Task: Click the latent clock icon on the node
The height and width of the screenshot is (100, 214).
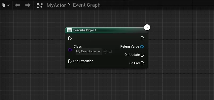Action: tap(147, 27)
